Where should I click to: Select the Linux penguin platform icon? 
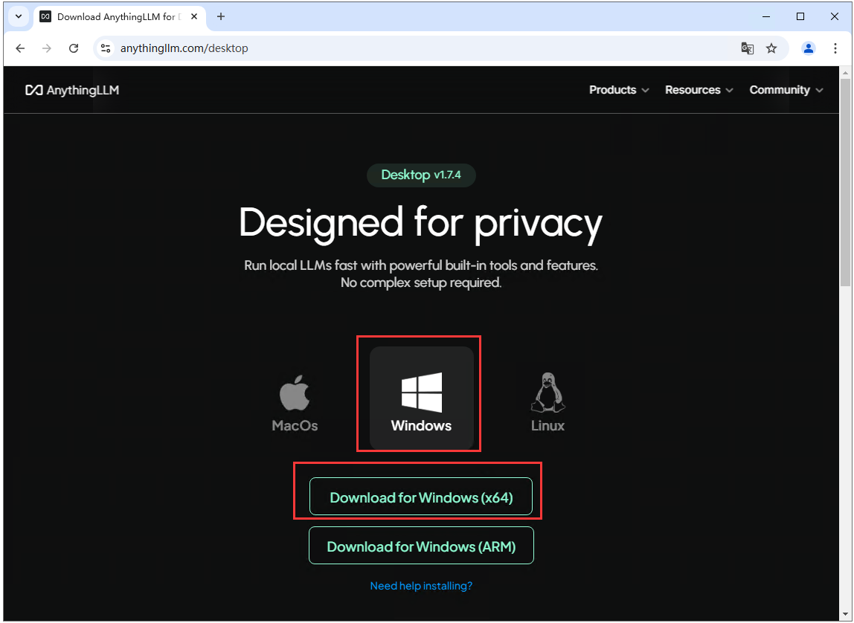click(548, 403)
